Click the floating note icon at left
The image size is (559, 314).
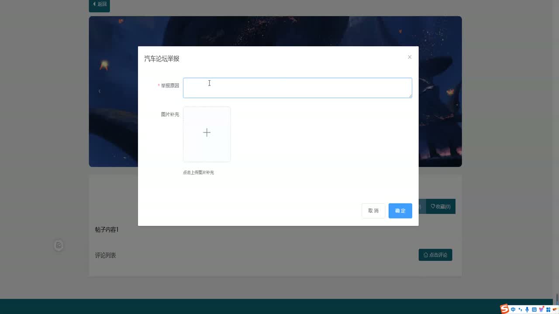(x=59, y=245)
